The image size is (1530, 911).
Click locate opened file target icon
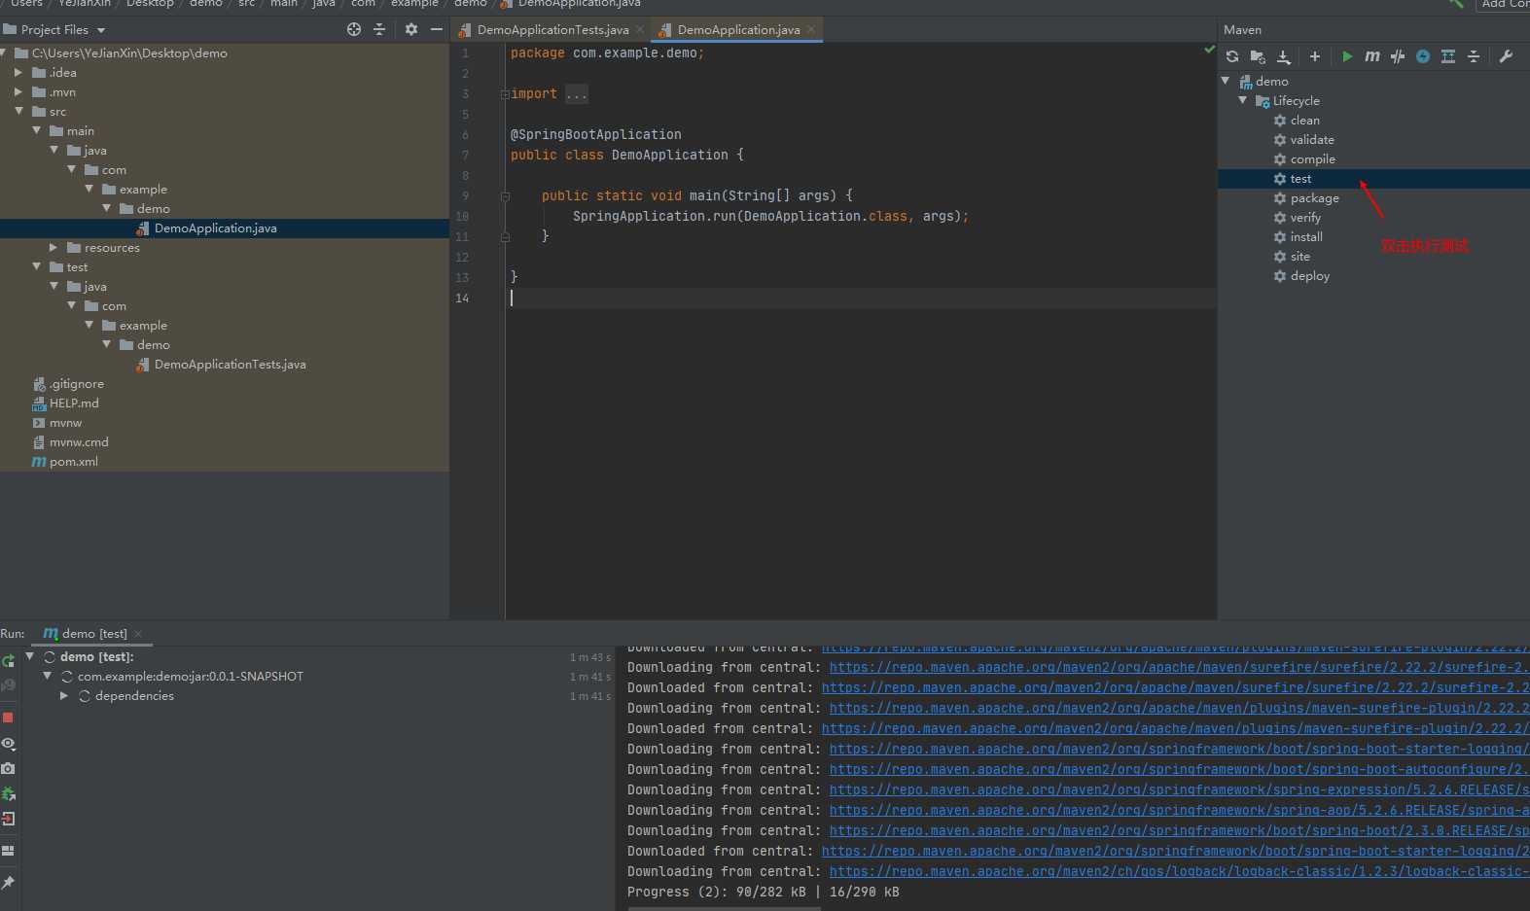tap(354, 29)
